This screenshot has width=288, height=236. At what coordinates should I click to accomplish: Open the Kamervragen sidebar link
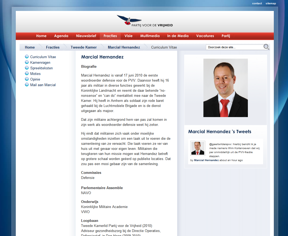40,63
